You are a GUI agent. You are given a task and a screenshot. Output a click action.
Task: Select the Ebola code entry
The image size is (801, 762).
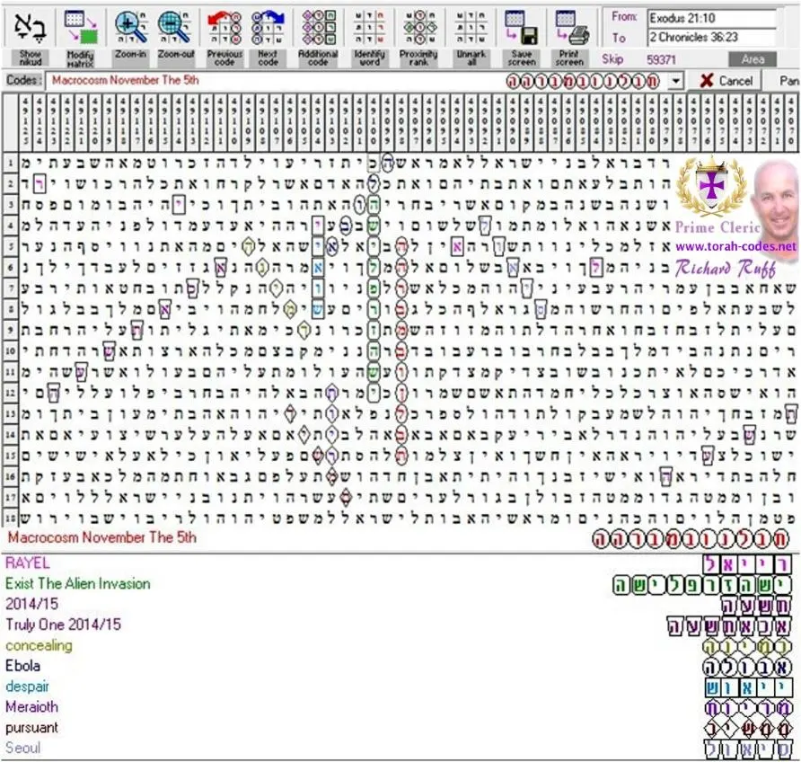(23, 666)
